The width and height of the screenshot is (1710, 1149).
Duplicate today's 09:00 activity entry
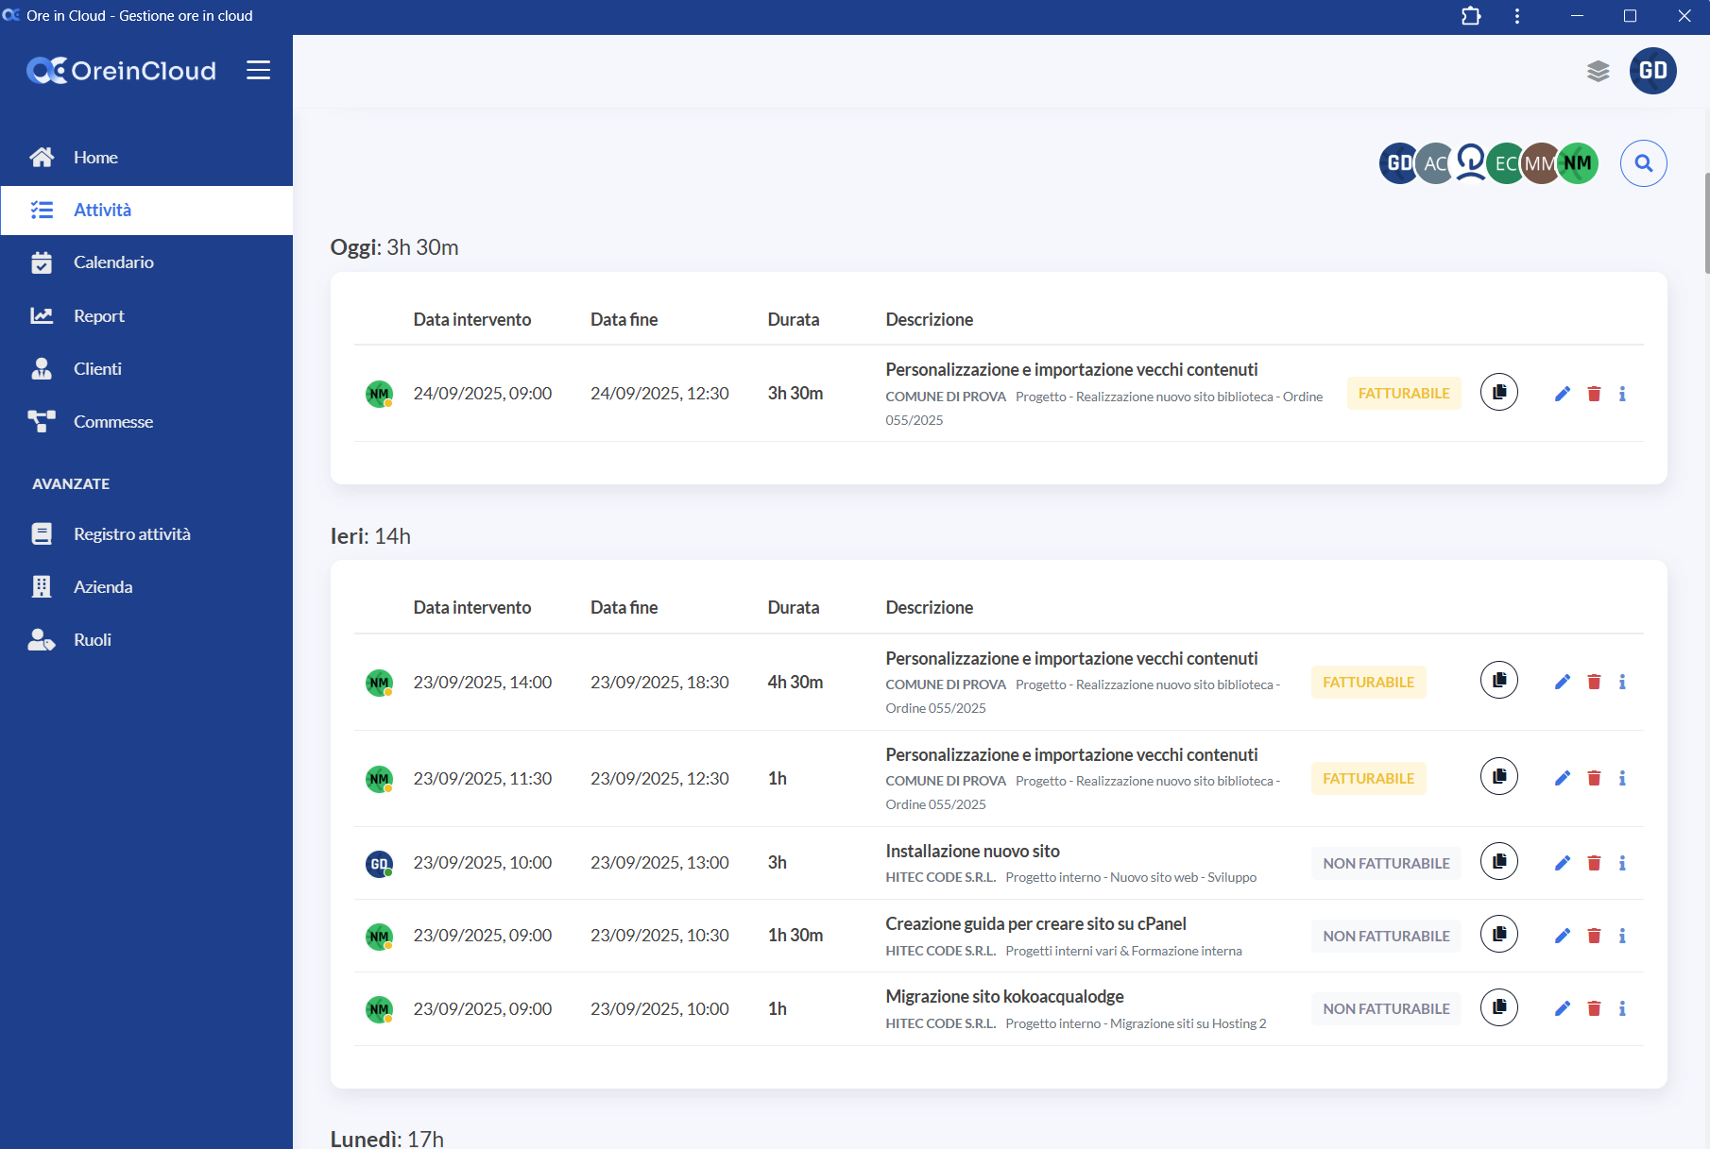[x=1498, y=393]
